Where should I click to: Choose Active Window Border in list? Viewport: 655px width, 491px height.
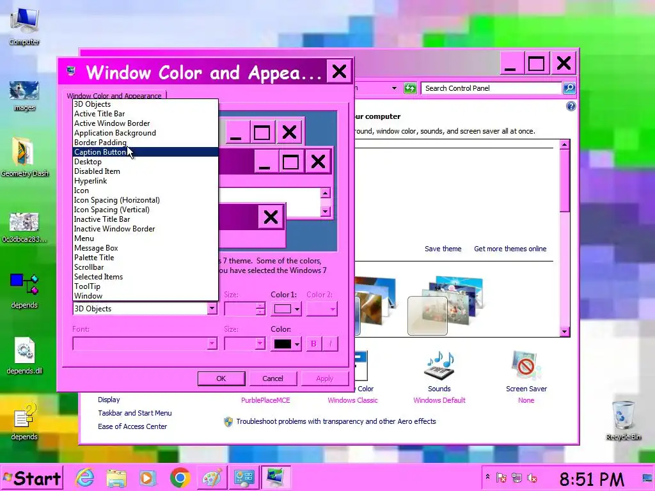coord(145,123)
